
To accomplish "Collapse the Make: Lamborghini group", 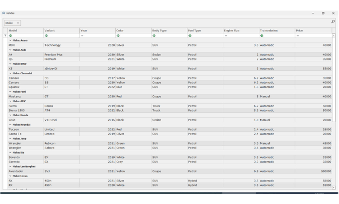I will tap(10, 167).
